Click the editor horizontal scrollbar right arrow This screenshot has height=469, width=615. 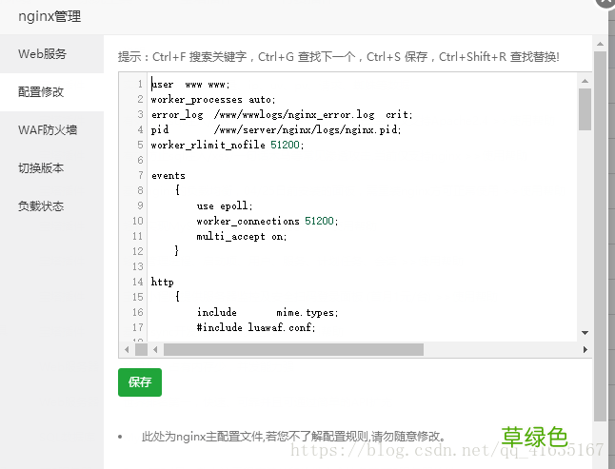[x=585, y=349]
